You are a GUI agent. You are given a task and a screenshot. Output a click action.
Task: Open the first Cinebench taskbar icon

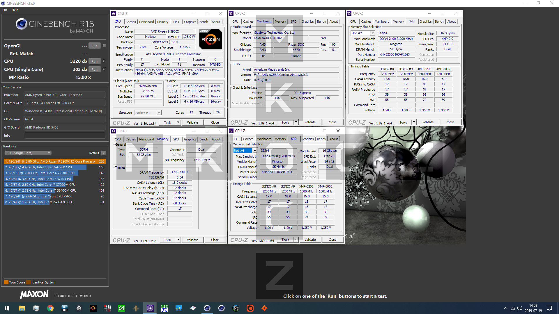coord(207,308)
